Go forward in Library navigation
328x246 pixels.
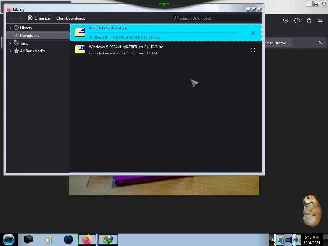[20, 18]
